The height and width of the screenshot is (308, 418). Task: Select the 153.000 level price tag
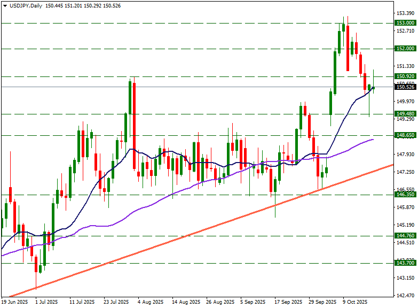tap(405, 23)
